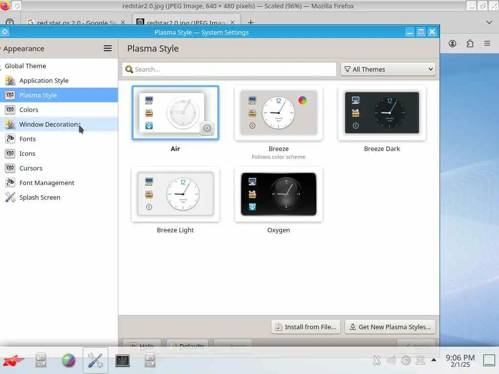The image size is (499, 374).
Task: Pick the Breeze Light plasma style
Action: click(x=175, y=194)
